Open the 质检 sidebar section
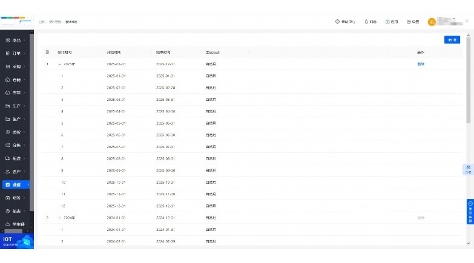474x263 pixels. click(15, 132)
